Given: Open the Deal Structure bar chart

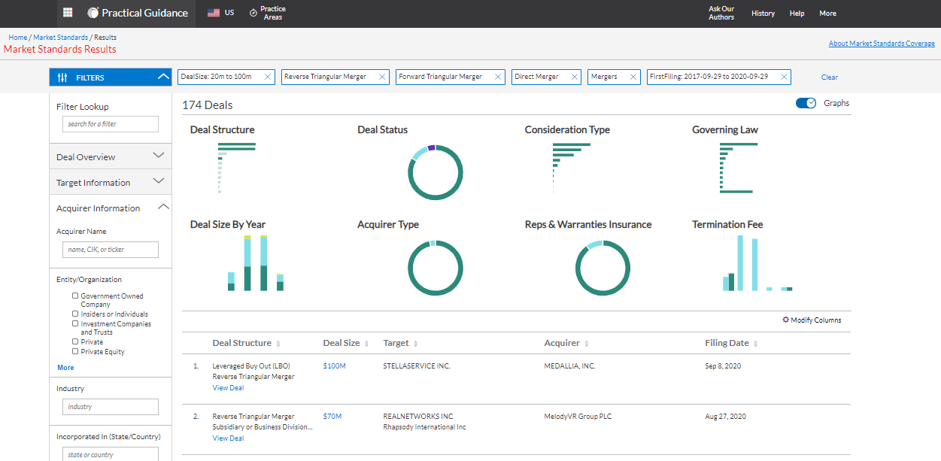Looking at the screenshot, I should pyautogui.click(x=237, y=168).
